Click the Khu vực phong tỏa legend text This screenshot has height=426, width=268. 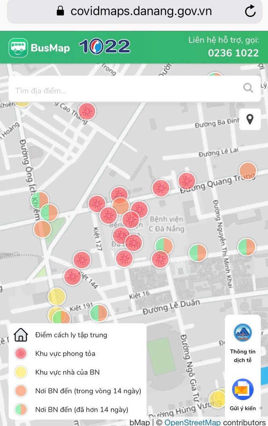pos(65,353)
